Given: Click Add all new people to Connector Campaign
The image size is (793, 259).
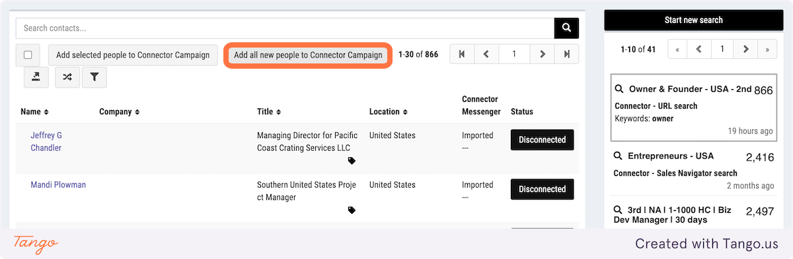Looking at the screenshot, I should pos(309,55).
